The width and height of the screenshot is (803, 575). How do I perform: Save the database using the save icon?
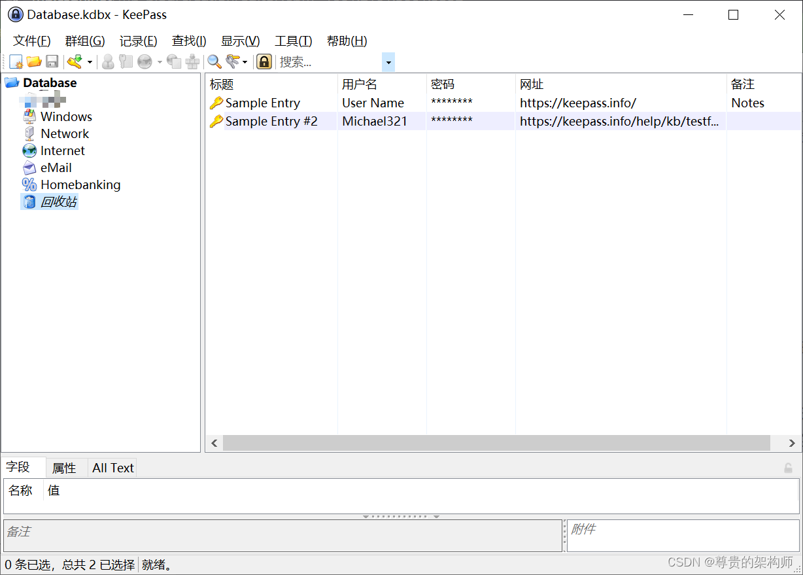tap(52, 61)
